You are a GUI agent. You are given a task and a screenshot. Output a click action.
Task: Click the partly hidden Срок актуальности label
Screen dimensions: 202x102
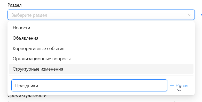tap(27, 96)
